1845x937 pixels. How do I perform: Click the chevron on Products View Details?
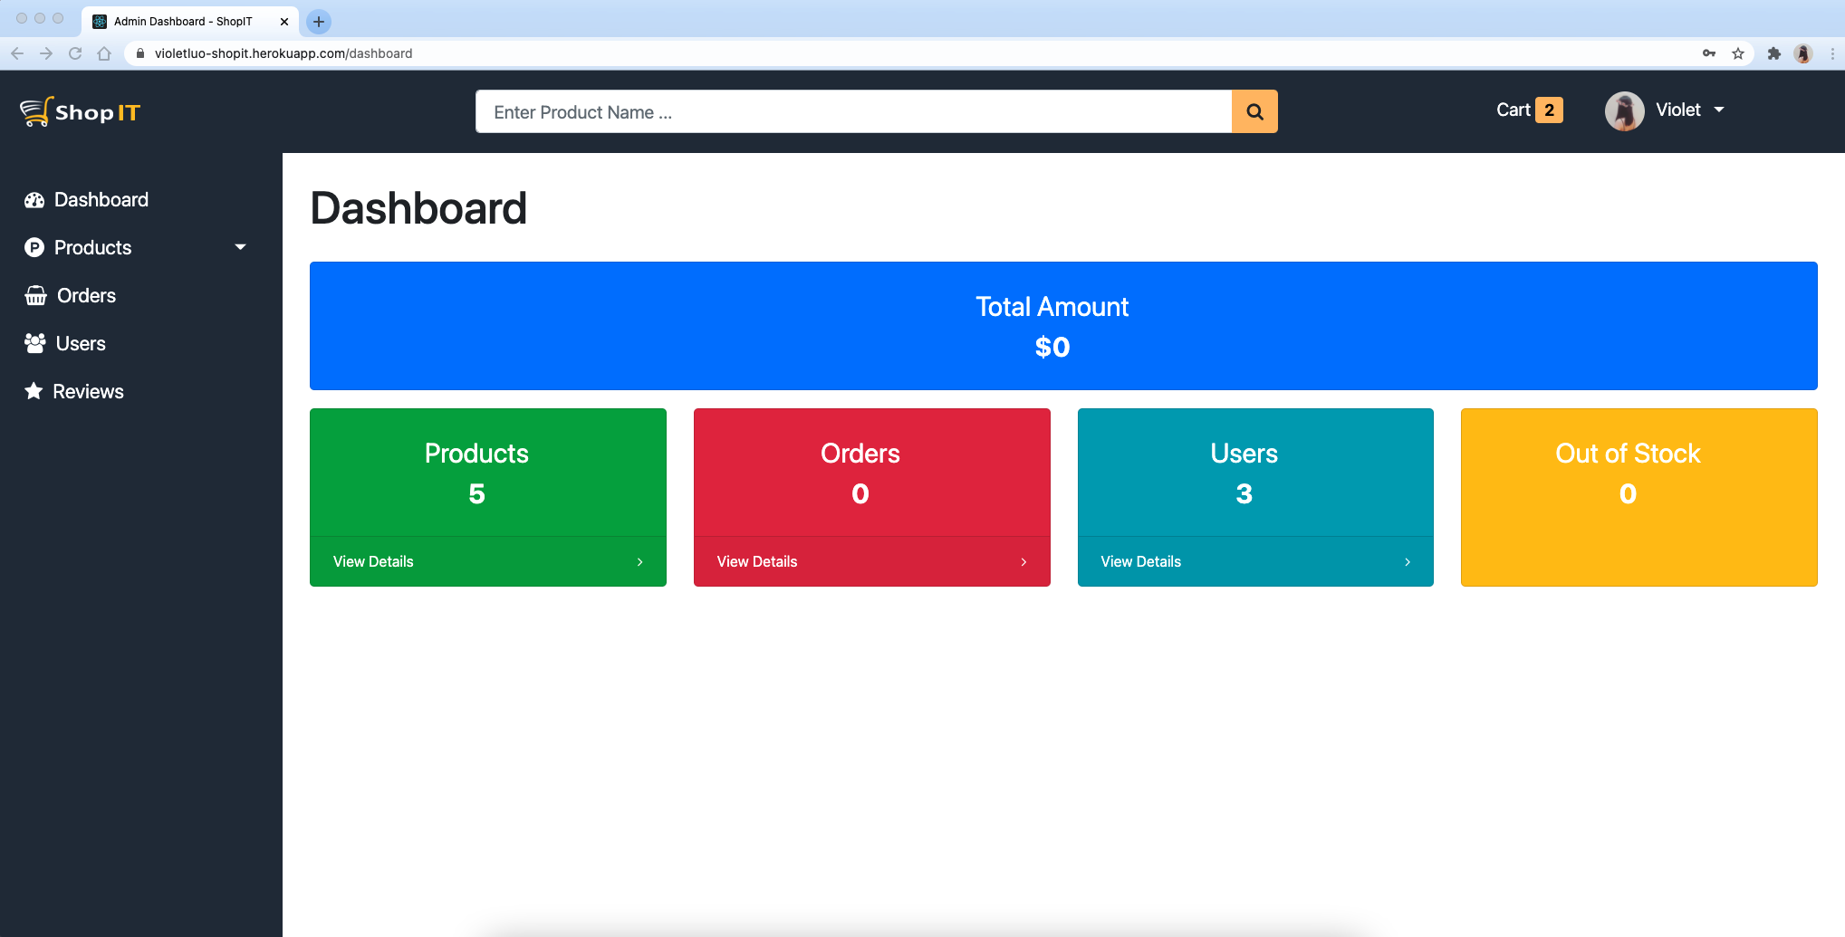point(639,562)
